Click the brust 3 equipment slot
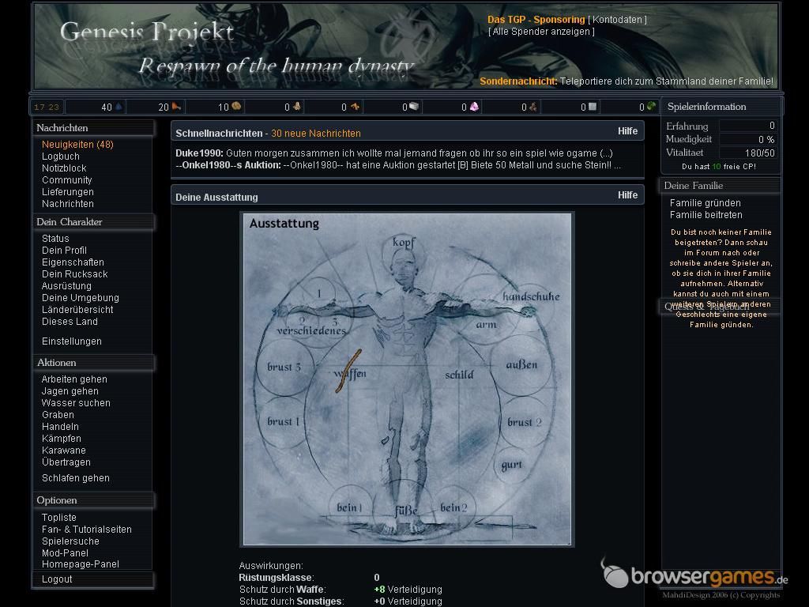The width and height of the screenshot is (809, 607). pos(284,367)
